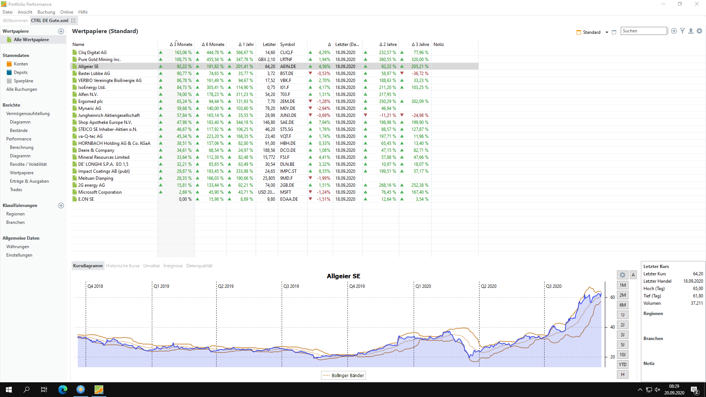The width and height of the screenshot is (706, 397).
Task: Open Vermögensaufstellung report
Action: [28, 114]
